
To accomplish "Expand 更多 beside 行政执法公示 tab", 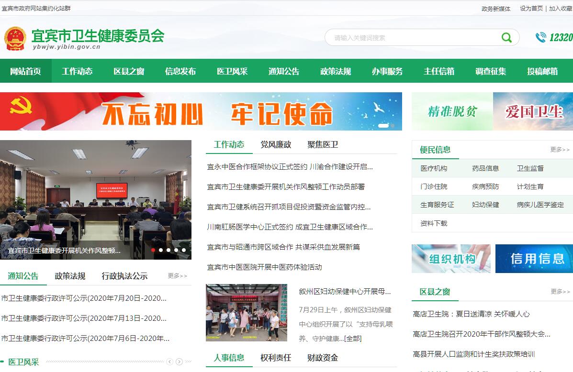I will tap(177, 276).
